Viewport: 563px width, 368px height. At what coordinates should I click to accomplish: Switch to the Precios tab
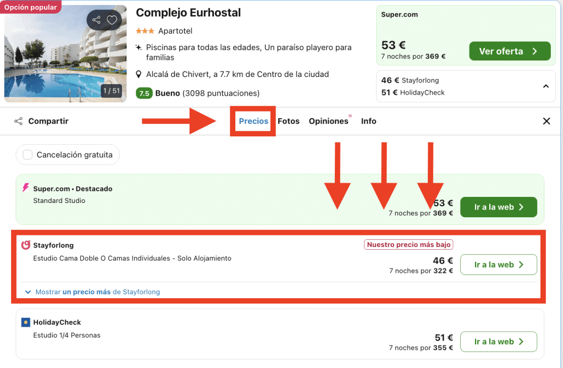tap(253, 121)
